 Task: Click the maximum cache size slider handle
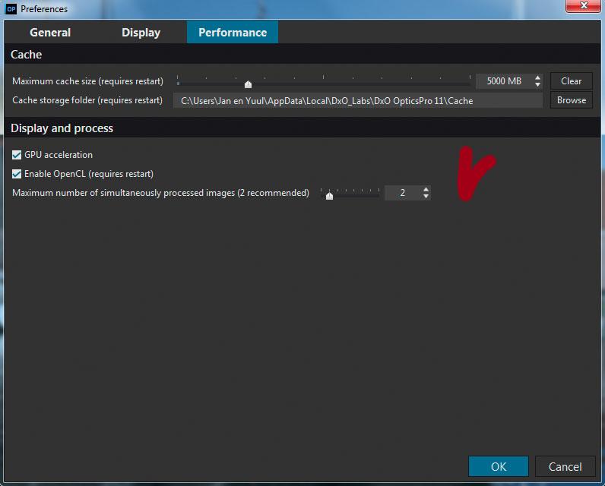tap(248, 84)
